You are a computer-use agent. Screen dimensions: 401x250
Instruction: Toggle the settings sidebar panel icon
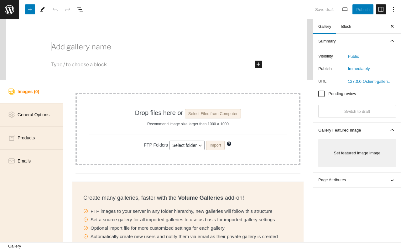pyautogui.click(x=381, y=9)
